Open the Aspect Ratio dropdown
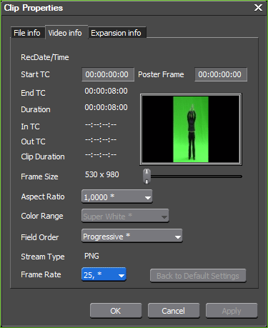 [116, 197]
